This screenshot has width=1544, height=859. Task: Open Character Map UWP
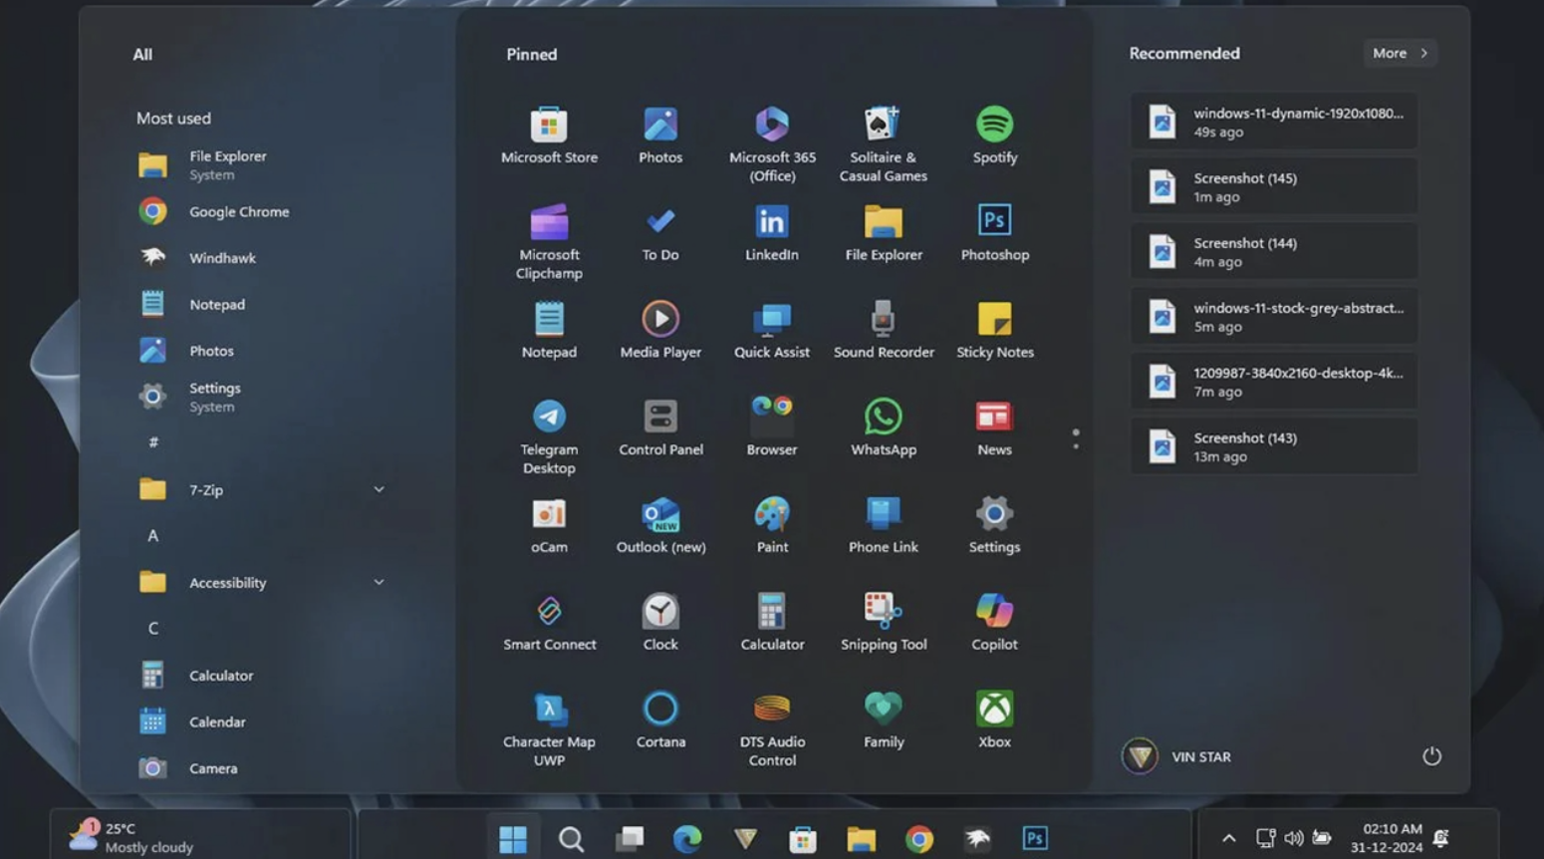(x=549, y=728)
